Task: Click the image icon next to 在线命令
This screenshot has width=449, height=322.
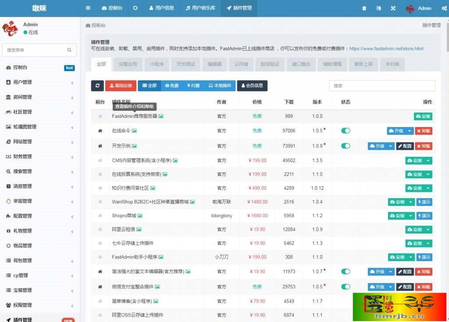Action: tap(134, 131)
